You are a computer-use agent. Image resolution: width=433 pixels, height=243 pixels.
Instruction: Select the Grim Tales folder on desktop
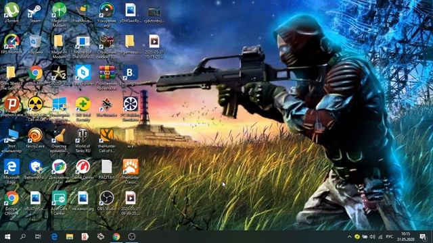(x=11, y=73)
